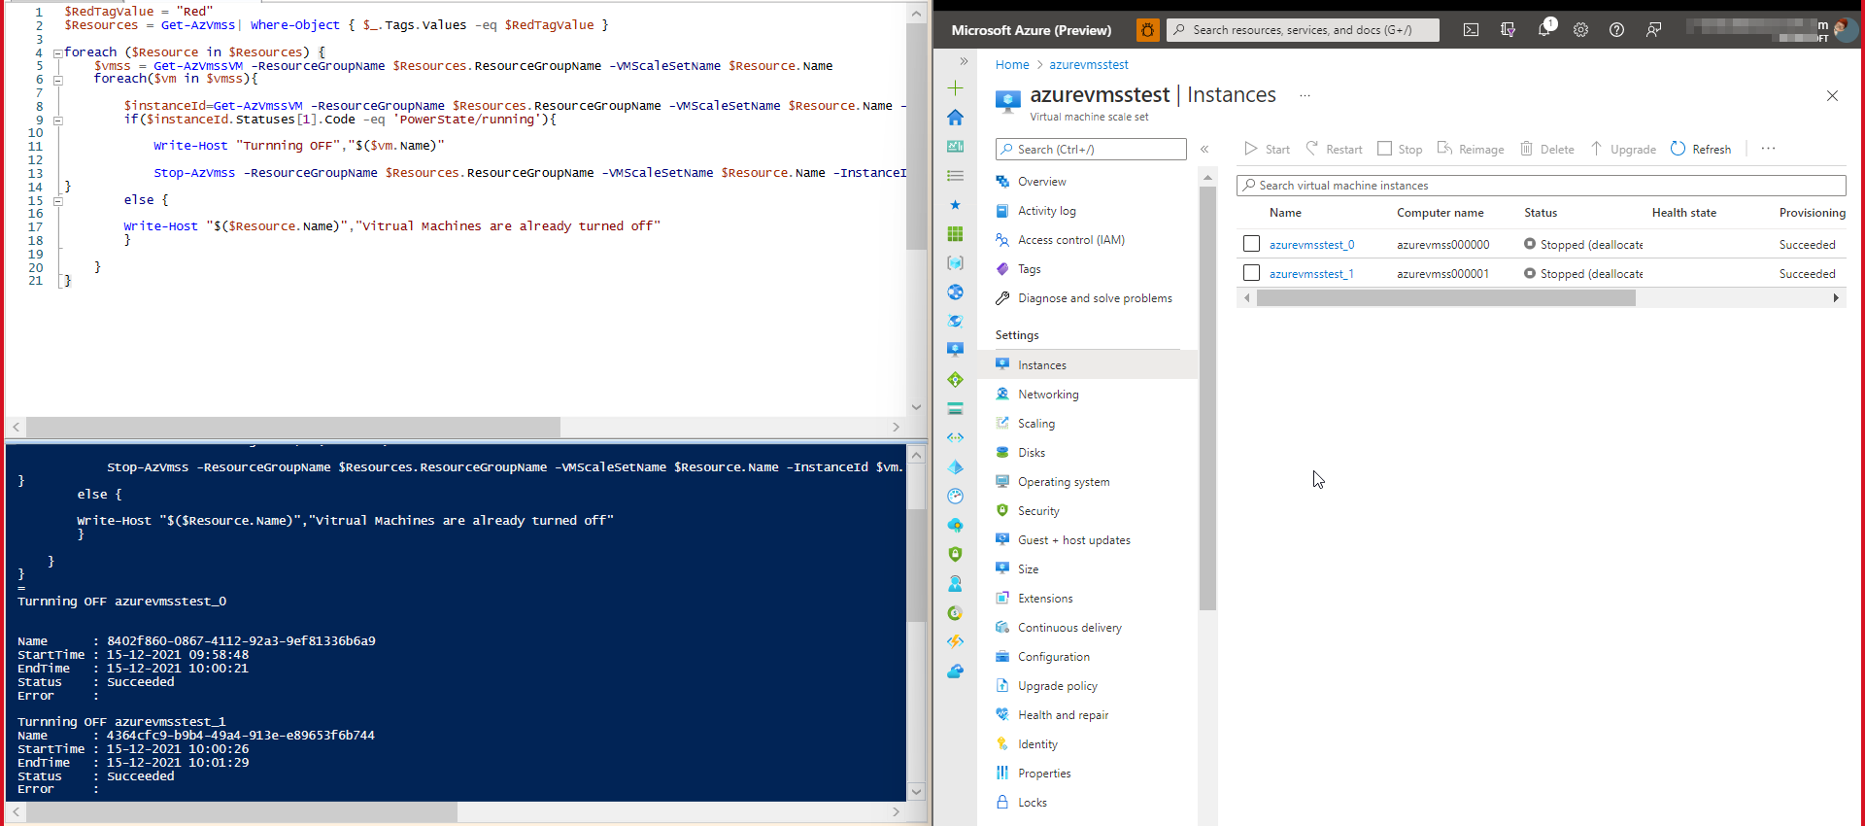Image resolution: width=1865 pixels, height=826 pixels.
Task: Focus the Search resources, services, and docs box
Action: 1303,30
